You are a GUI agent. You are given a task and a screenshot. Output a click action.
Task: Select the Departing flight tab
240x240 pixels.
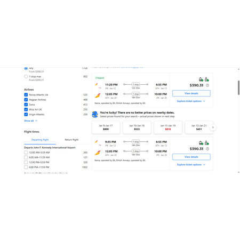pos(40,140)
